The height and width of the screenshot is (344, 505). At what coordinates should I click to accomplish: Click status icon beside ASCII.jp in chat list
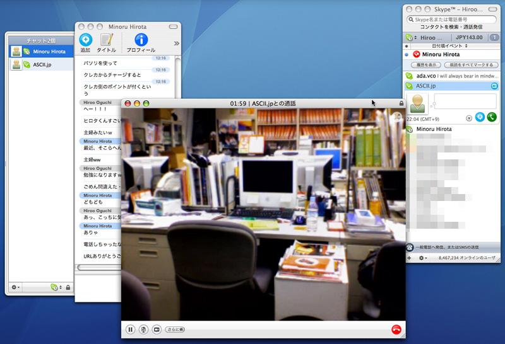point(27,65)
